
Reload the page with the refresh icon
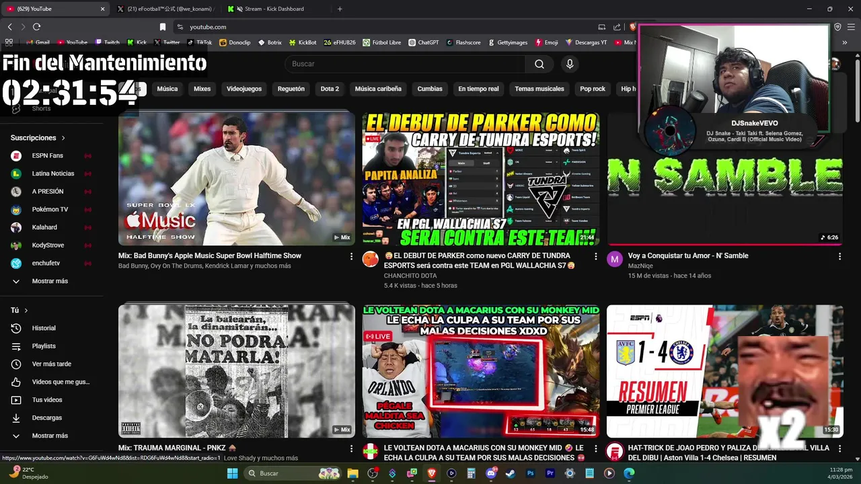pos(36,27)
